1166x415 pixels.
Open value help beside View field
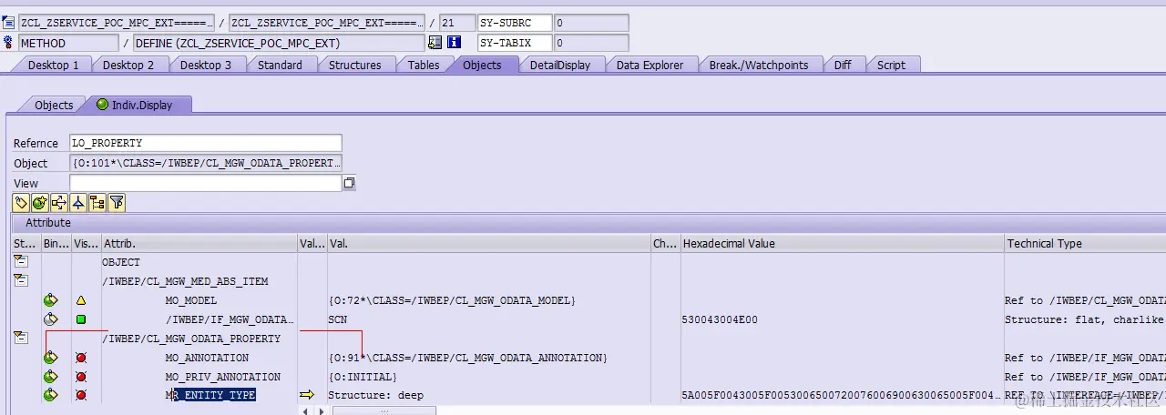(349, 183)
